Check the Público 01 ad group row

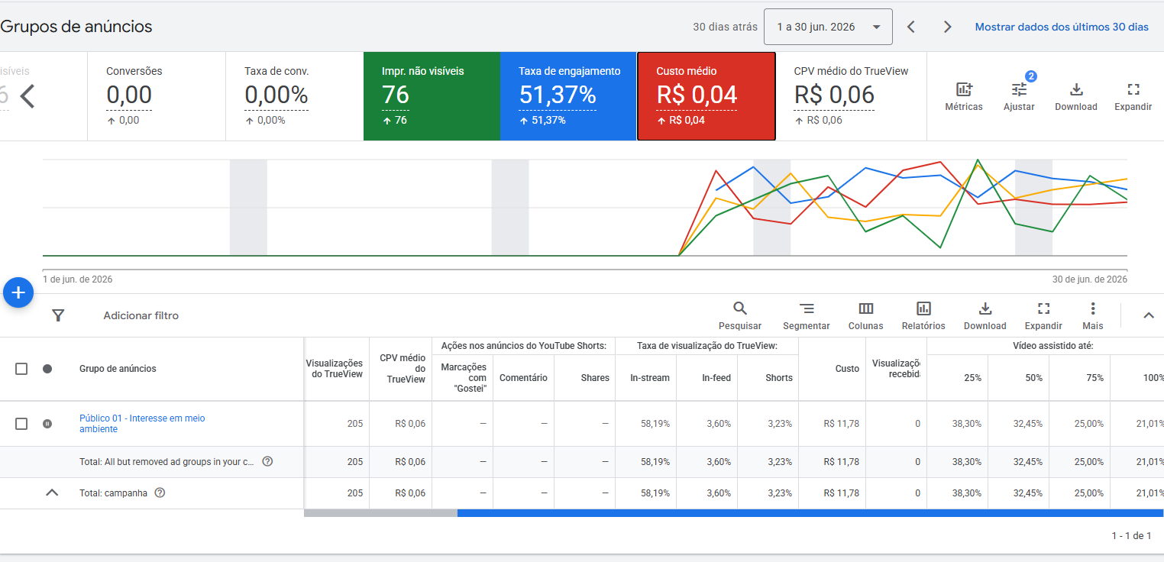[21, 424]
